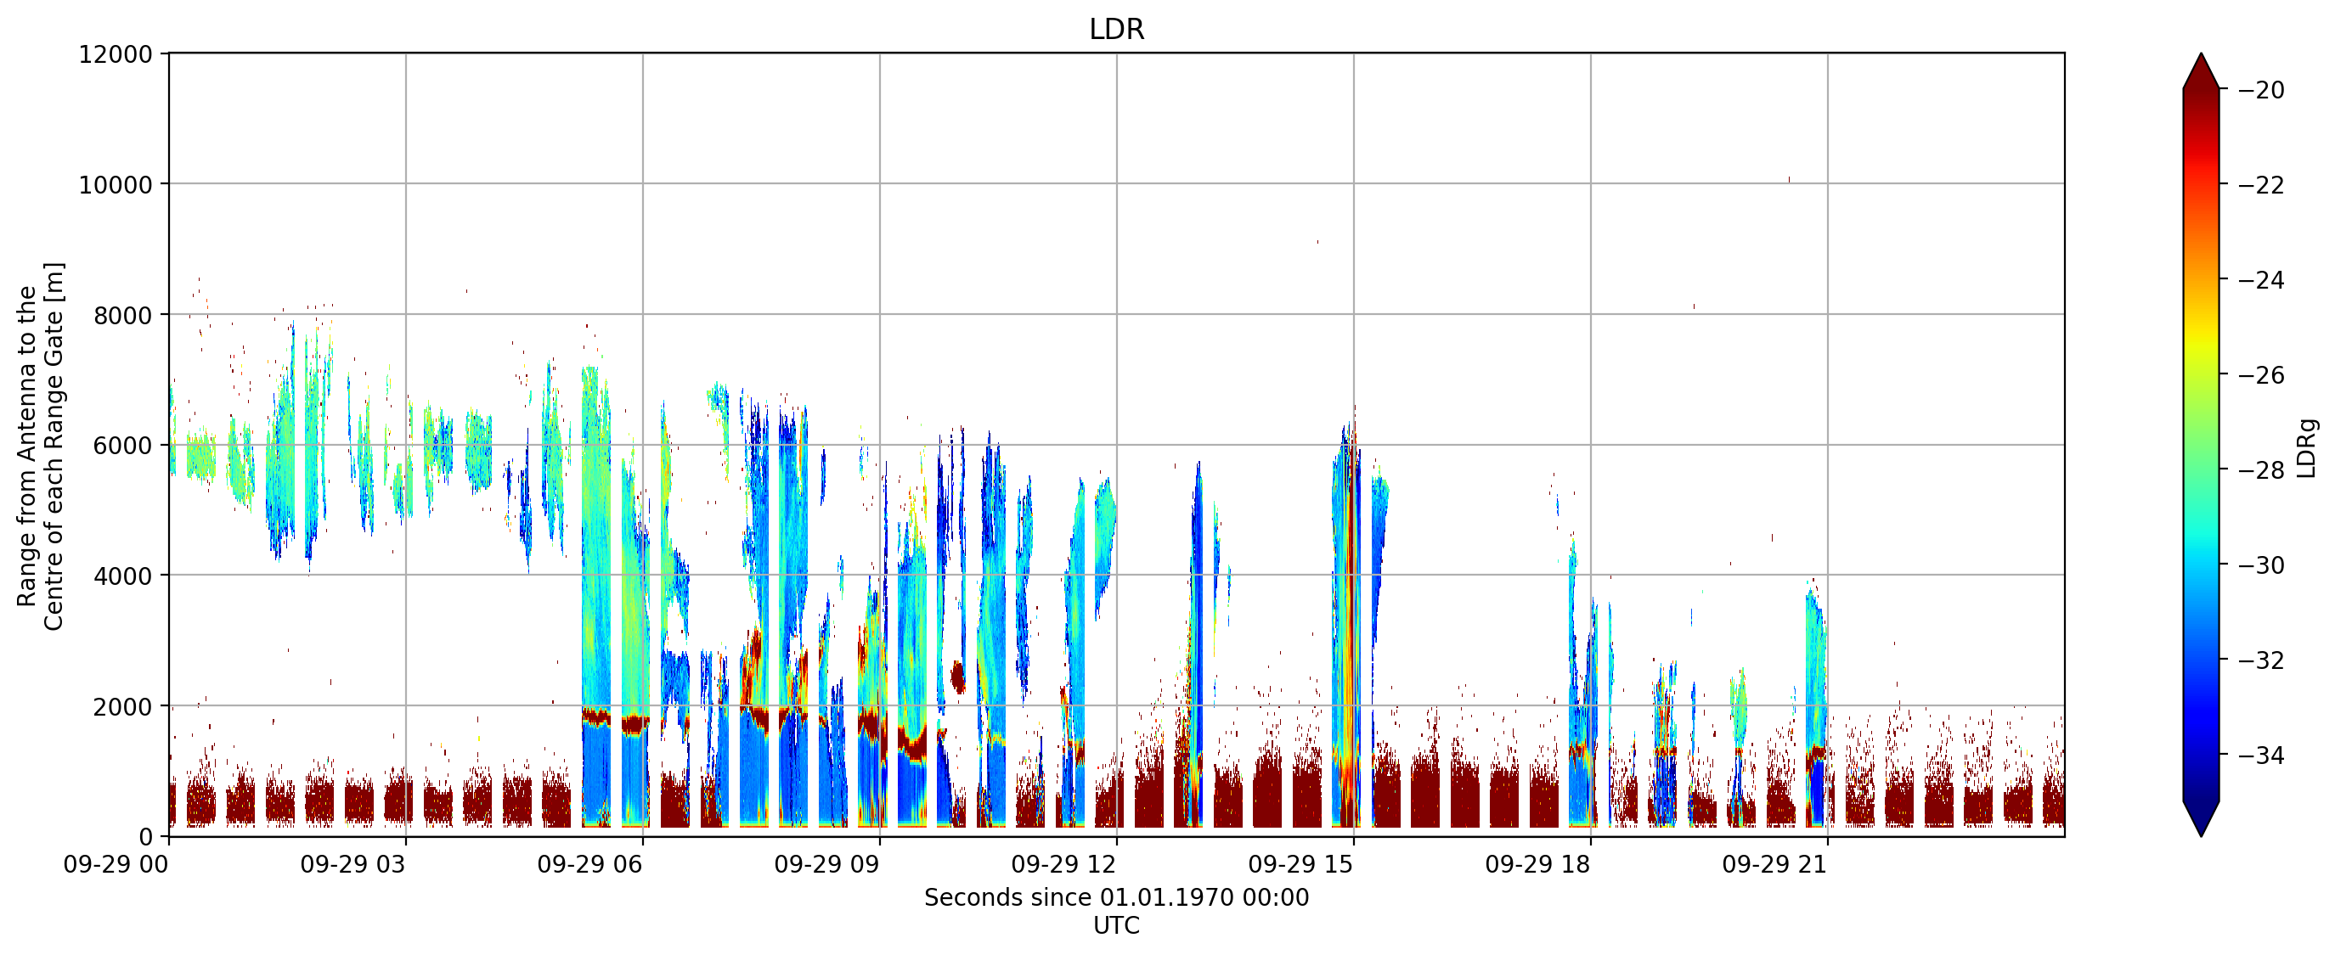The image size is (2335, 955).
Task: Select the colorbar tick label "−22"
Action: [x=2260, y=186]
